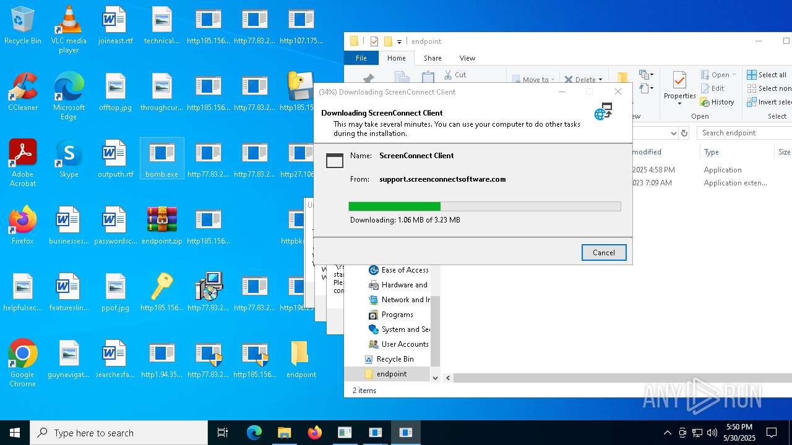Select User Accounts in the navigation pane
This screenshot has height=445, width=792.
[x=398, y=344]
